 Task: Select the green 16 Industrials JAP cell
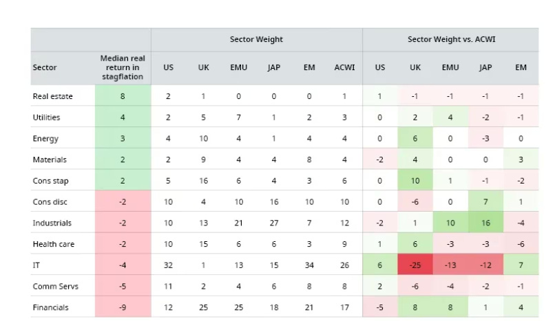(485, 222)
